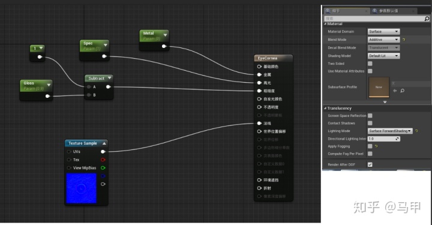Click 基础颜色 input pin on EyeCornea
Image resolution: width=432 pixels, height=225 pixels.
tap(259, 67)
